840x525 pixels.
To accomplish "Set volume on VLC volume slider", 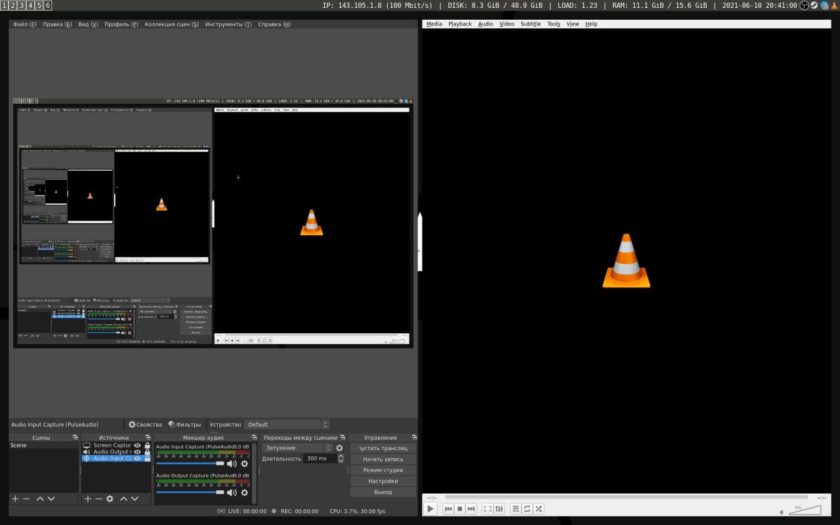I will coord(805,511).
